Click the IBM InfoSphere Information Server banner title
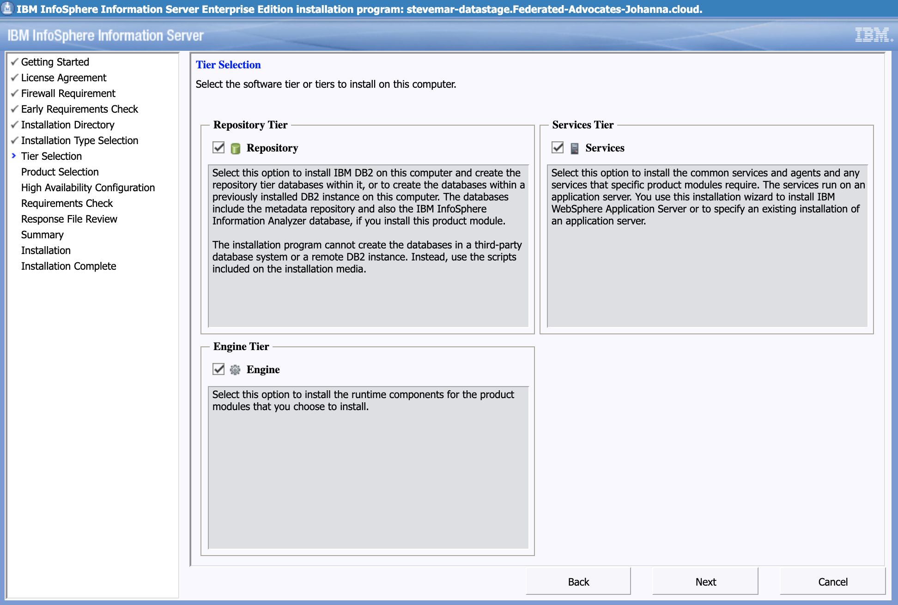This screenshot has width=898, height=605. [x=105, y=36]
